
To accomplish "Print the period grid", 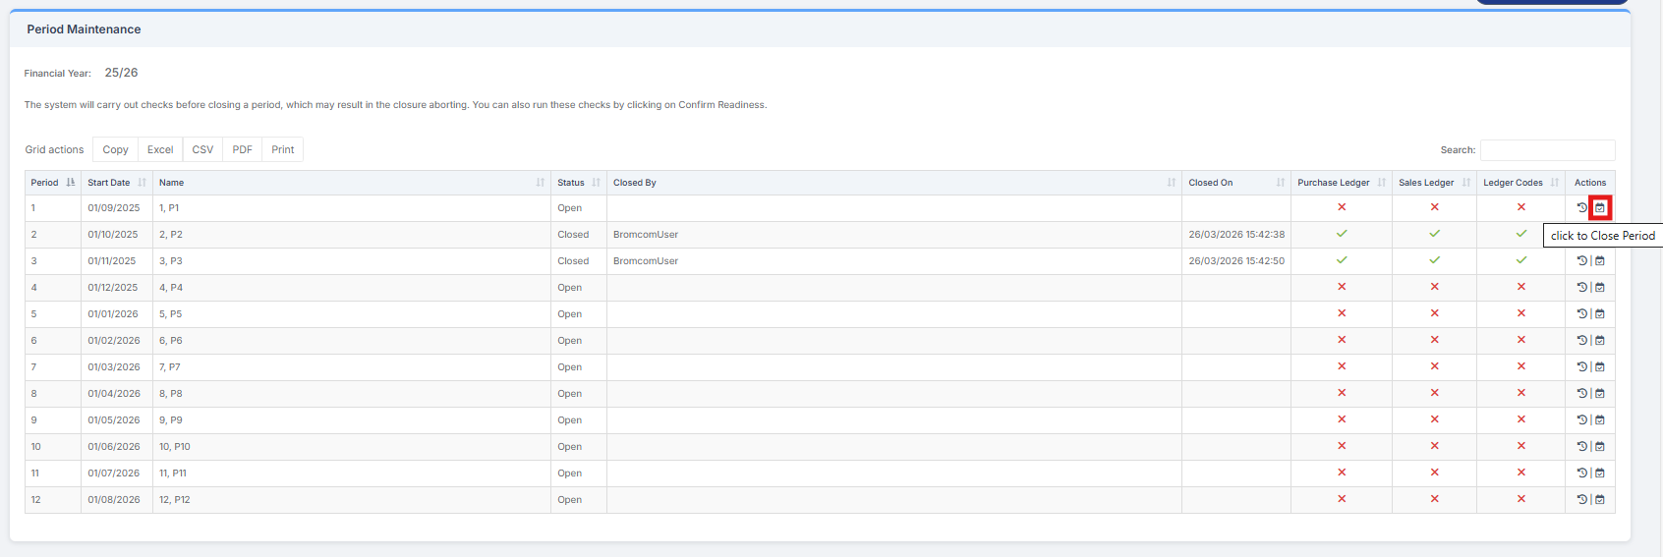I will pos(283,150).
